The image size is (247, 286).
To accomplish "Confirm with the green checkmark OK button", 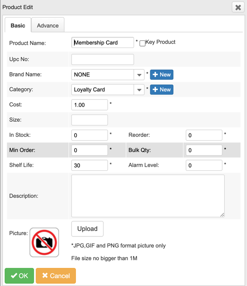I will pyautogui.click(x=19, y=276).
